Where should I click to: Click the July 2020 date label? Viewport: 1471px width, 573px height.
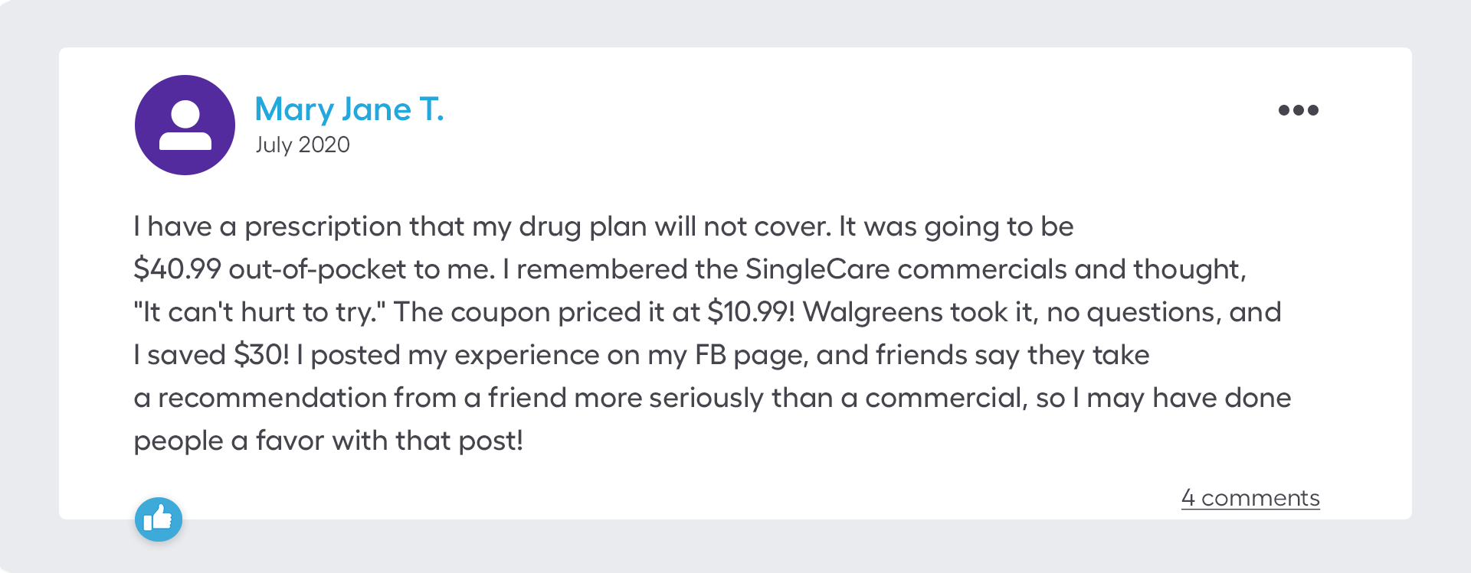(x=302, y=145)
